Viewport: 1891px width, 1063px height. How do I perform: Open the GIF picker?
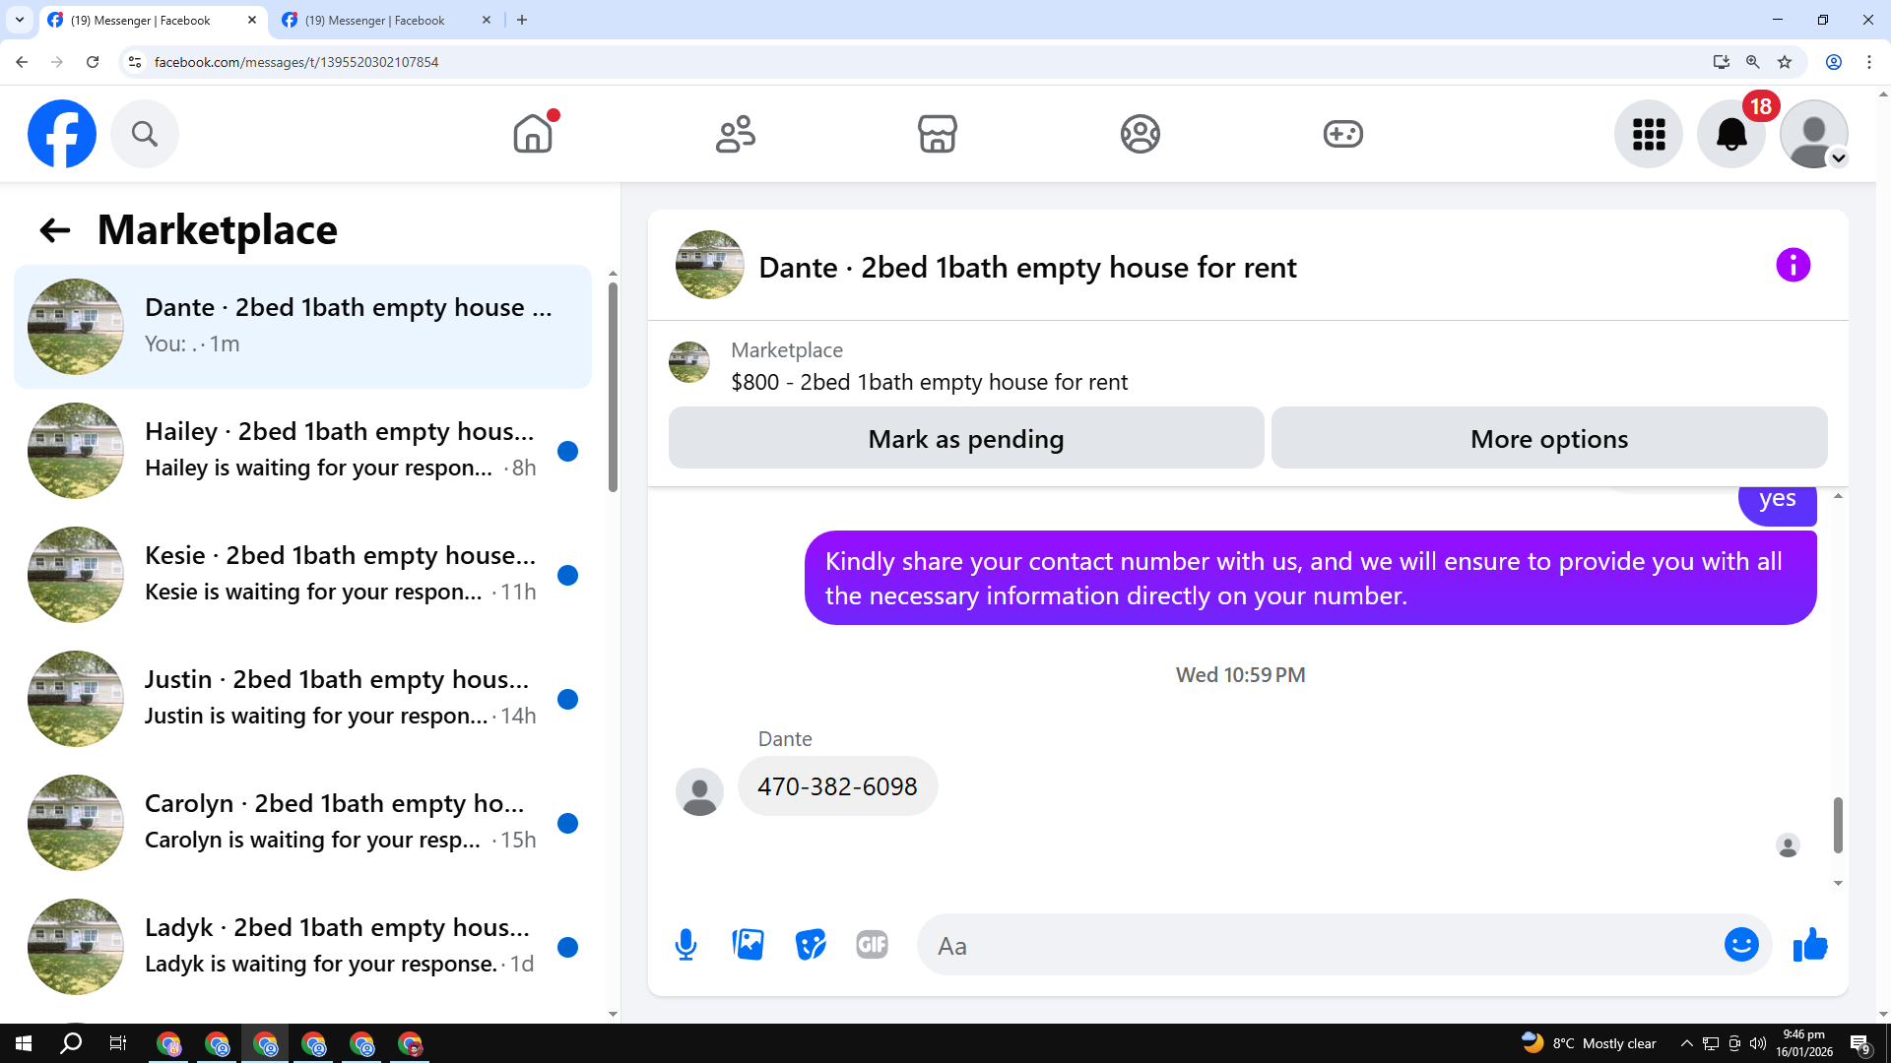pyautogui.click(x=872, y=945)
